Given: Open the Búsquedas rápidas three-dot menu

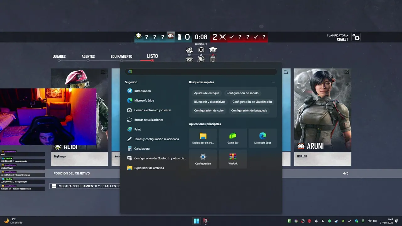Looking at the screenshot, I should coord(273,82).
